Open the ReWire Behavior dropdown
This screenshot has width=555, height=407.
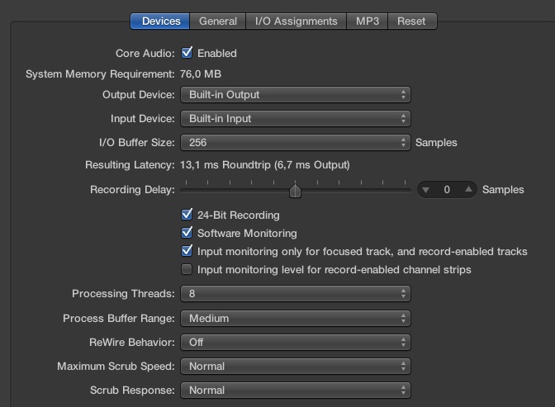pyautogui.click(x=295, y=343)
